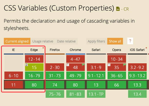Select the Safari 13.1-TP cell
The image size is (149, 106).
96,94
